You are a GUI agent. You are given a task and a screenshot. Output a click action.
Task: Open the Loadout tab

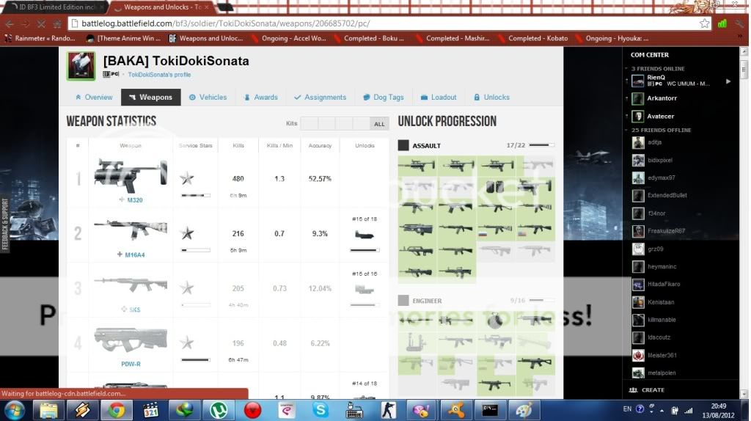coord(439,98)
